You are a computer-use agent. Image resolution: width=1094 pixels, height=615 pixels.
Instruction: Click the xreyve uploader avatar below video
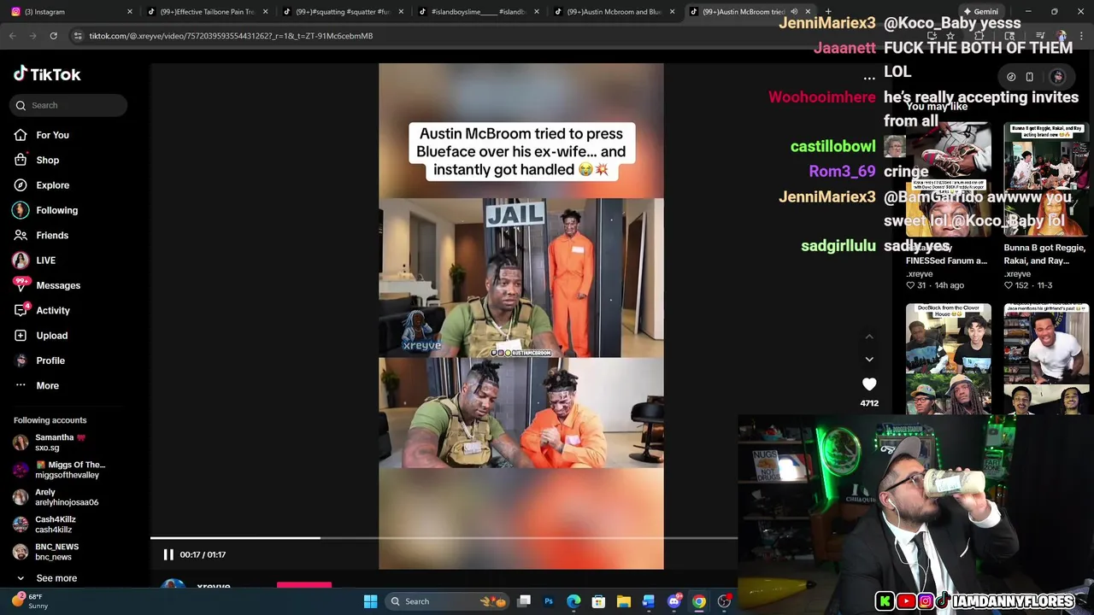(x=174, y=585)
